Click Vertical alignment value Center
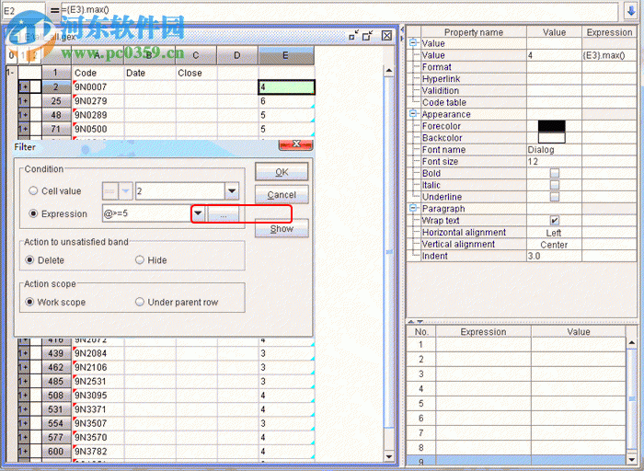This screenshot has width=644, height=471. click(554, 245)
